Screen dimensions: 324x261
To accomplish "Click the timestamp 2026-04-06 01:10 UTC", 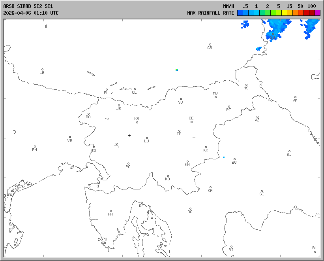I will pyautogui.click(x=31, y=13).
